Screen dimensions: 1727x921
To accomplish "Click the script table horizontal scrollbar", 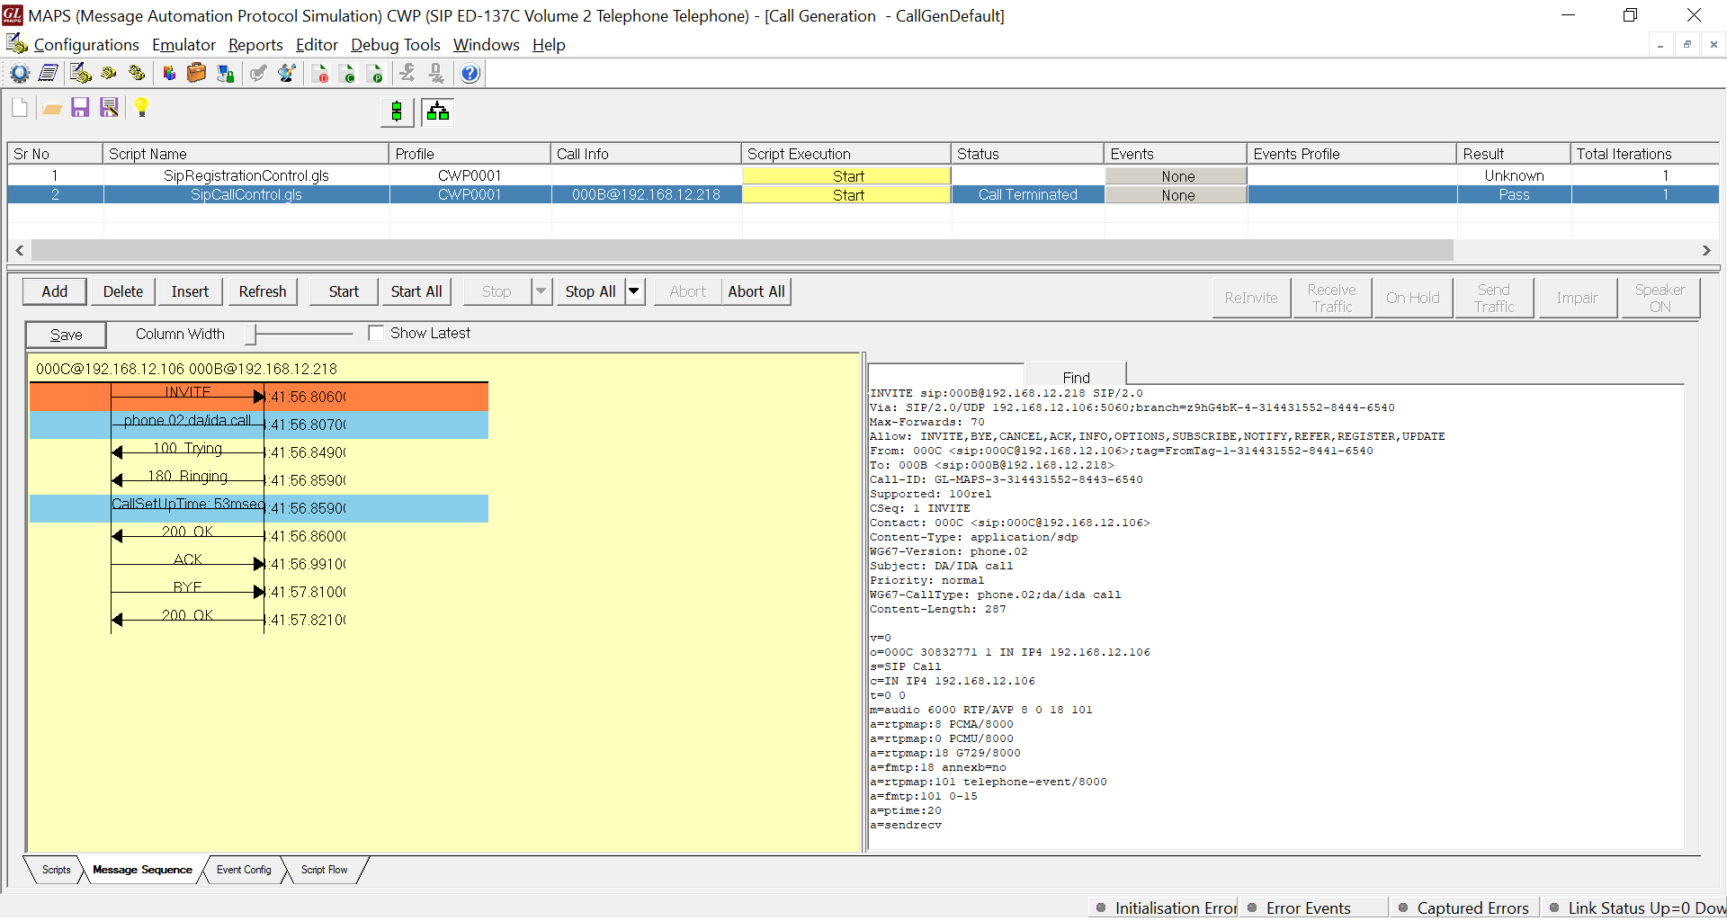I will [x=742, y=250].
